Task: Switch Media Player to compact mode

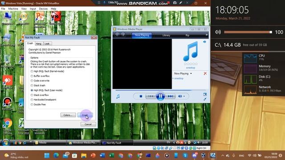Action: [205, 99]
